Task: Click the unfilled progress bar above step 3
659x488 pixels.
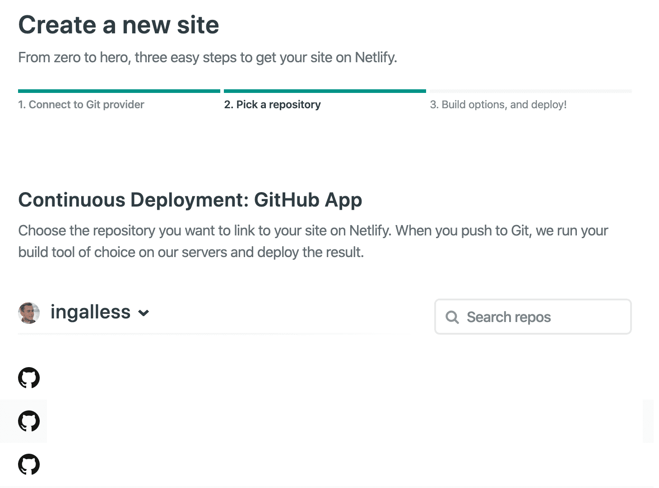Action: 530,91
